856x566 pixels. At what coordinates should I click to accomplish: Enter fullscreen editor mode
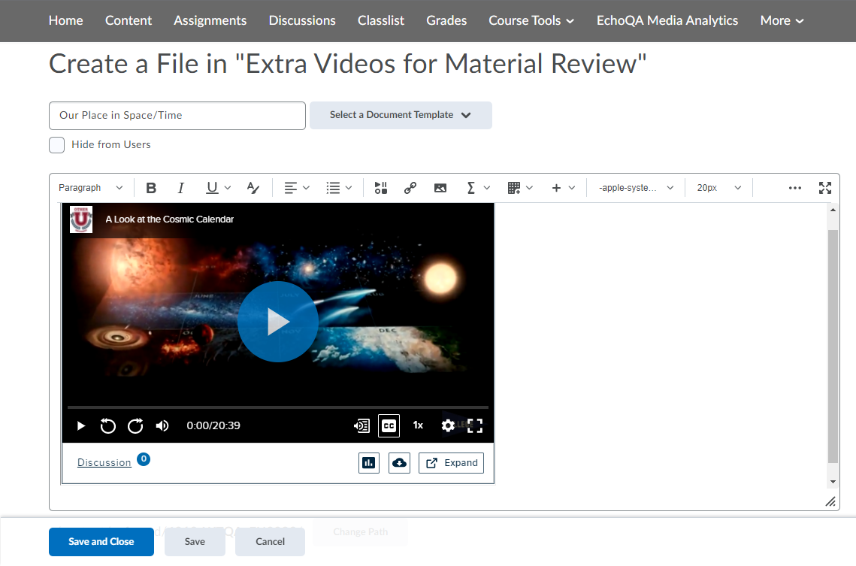825,188
